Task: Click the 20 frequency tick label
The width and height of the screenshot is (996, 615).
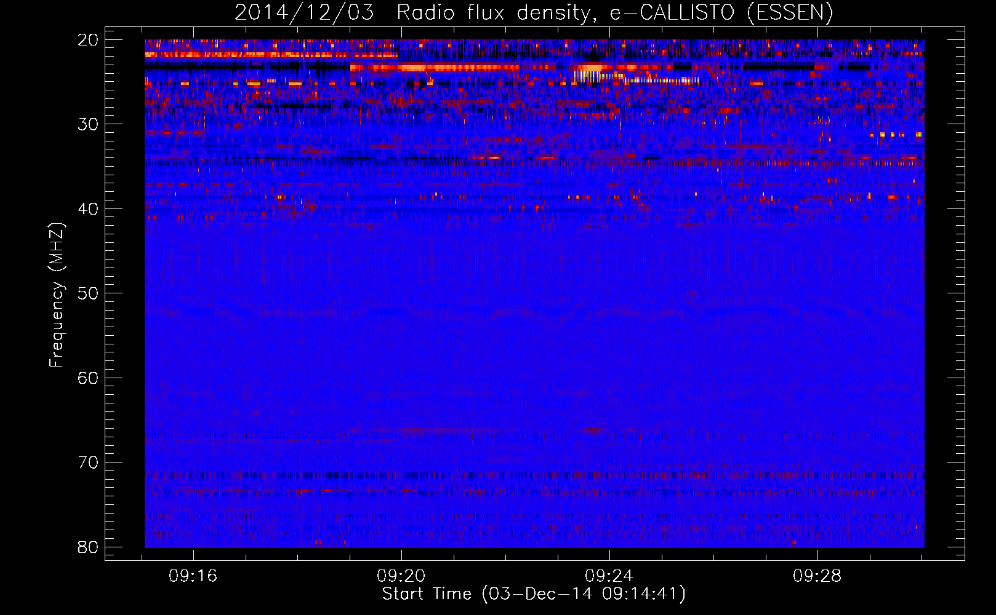Action: (89, 40)
